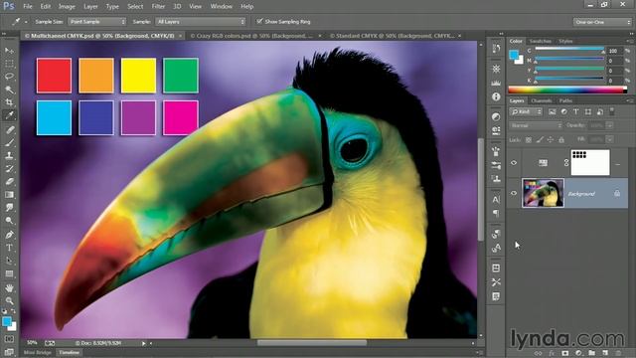Open the Opacity dropdown arrow
This screenshot has height=358, width=636.
[x=609, y=126]
